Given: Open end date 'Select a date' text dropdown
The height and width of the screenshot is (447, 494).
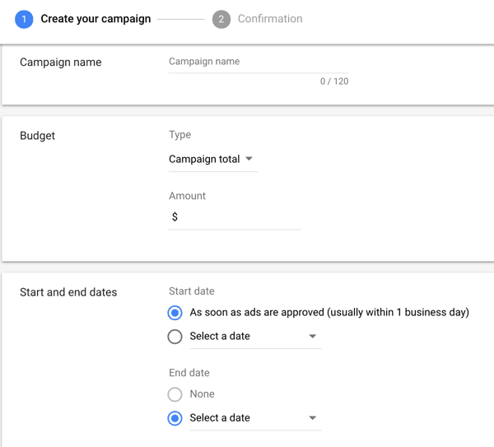Looking at the screenshot, I should [220, 418].
